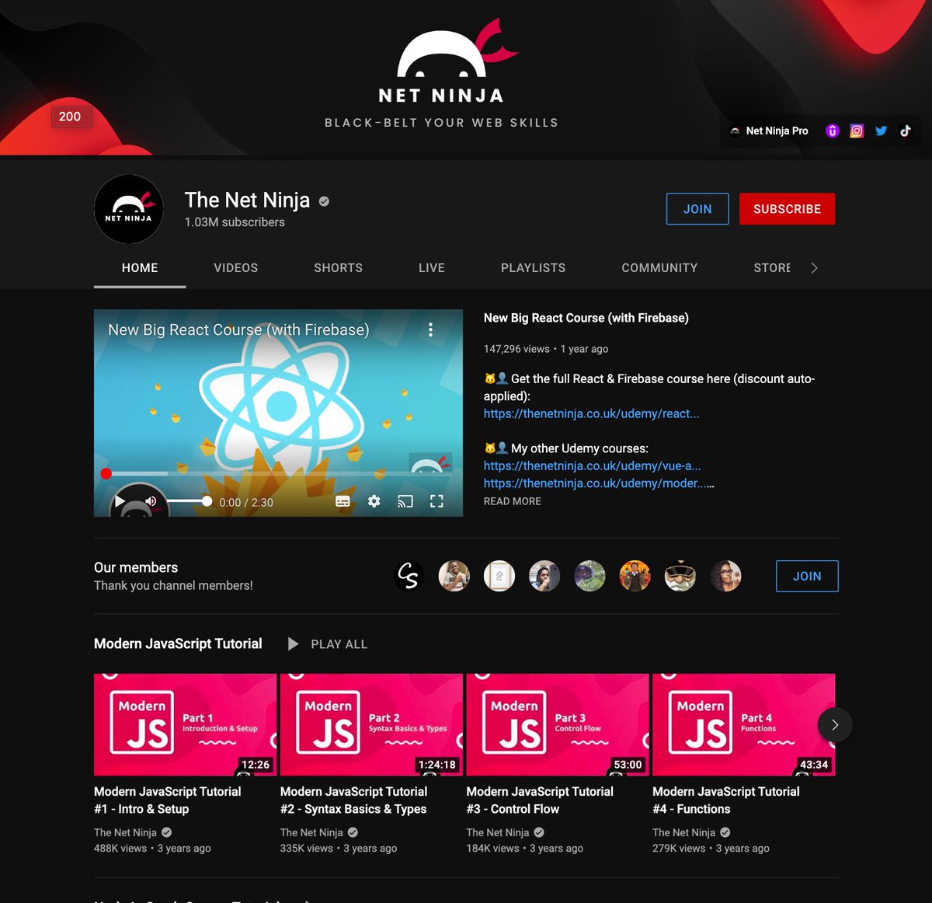
Task: Click the JOIN button next to Subscribe
Action: click(697, 209)
